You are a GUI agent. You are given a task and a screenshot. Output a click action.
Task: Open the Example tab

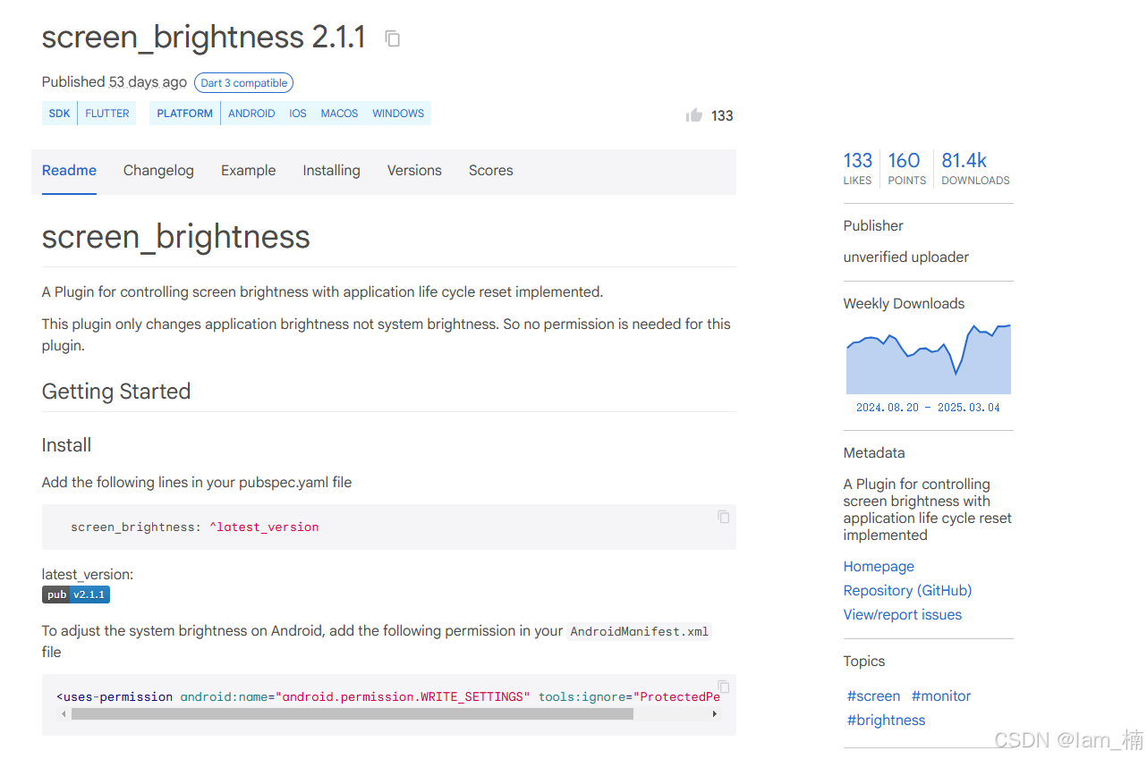click(x=249, y=171)
